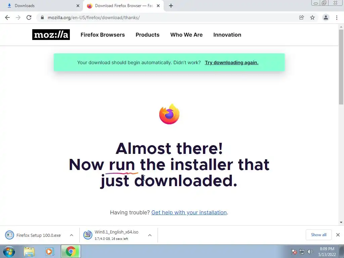Open the Windows Start menu
This screenshot has height=258, width=344.
pyautogui.click(x=9, y=251)
